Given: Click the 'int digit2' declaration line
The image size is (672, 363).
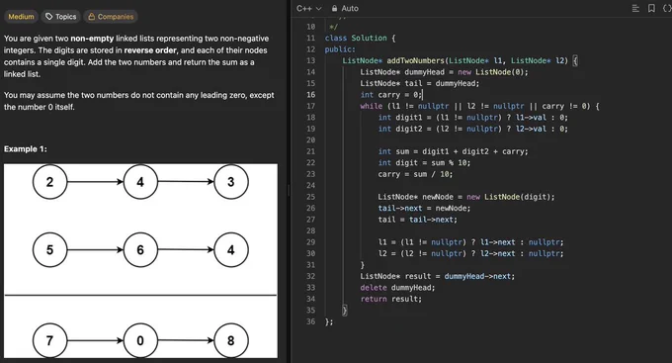Looking at the screenshot, I should 472,129.
